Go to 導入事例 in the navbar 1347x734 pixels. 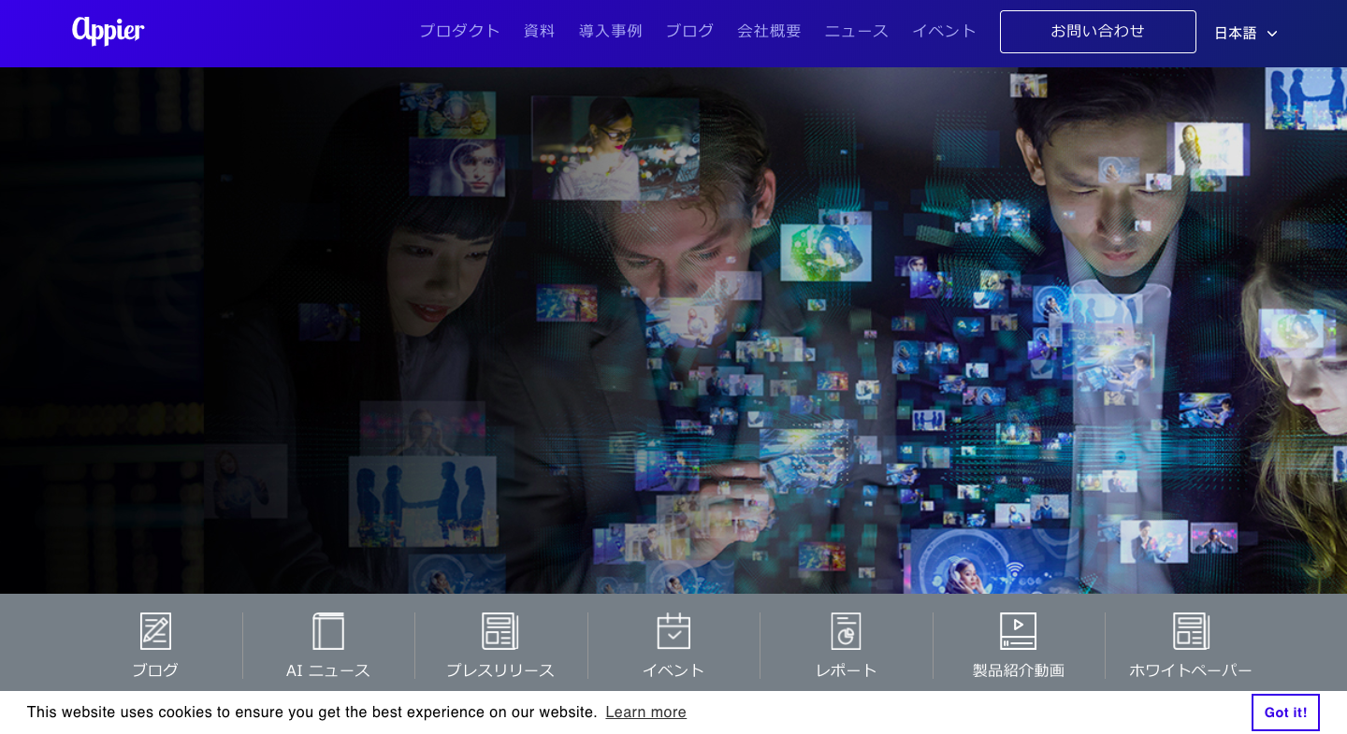(x=610, y=31)
